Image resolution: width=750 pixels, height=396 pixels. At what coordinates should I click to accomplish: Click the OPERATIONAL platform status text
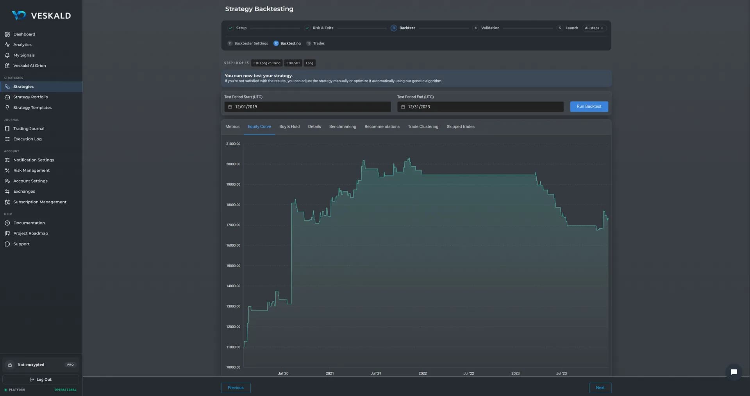click(66, 390)
